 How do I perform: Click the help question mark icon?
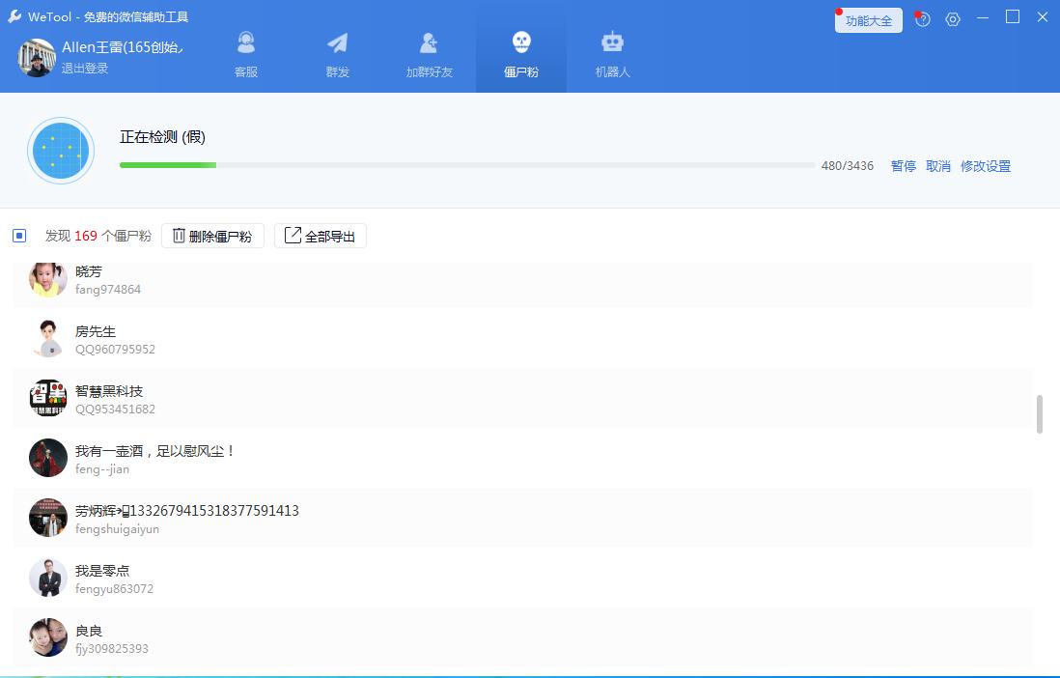[923, 19]
